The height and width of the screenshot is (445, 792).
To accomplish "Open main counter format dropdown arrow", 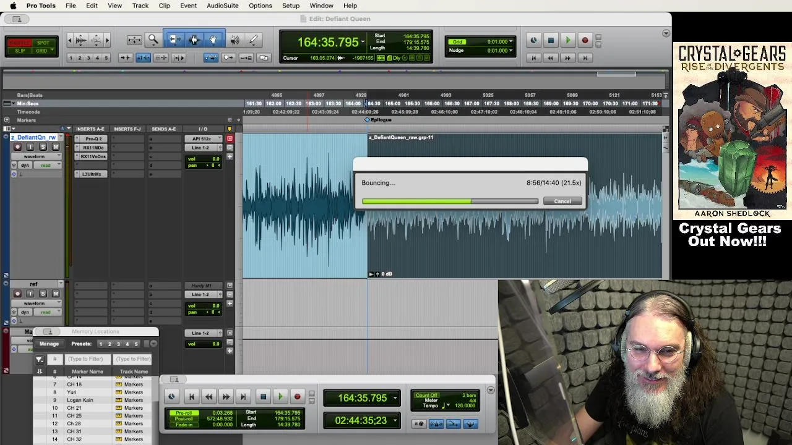I will (363, 42).
